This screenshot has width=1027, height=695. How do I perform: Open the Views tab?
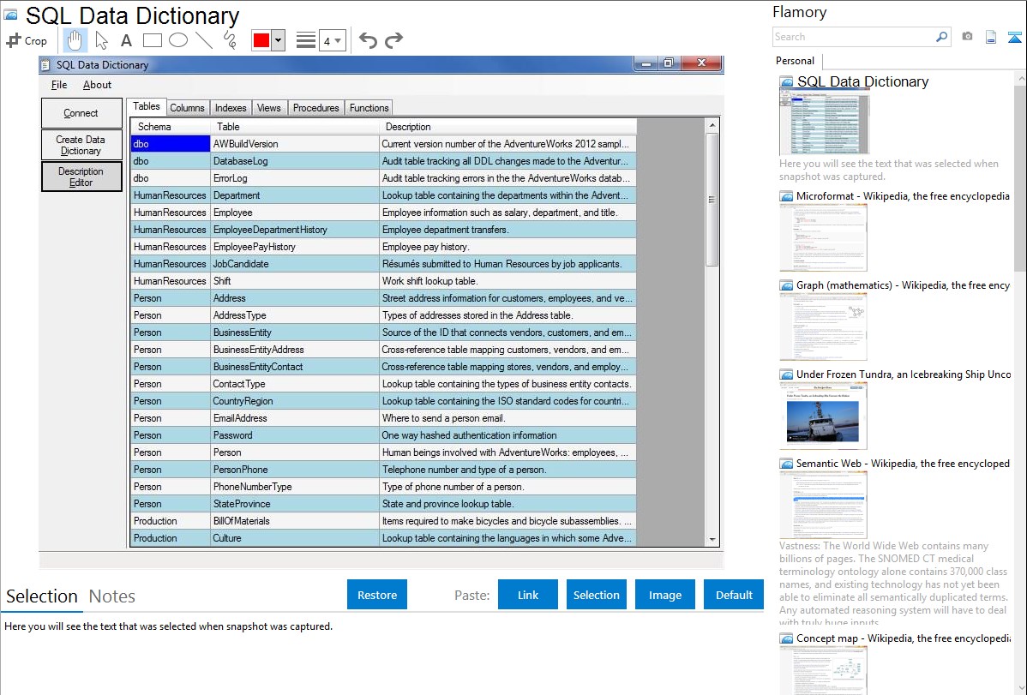tap(268, 107)
